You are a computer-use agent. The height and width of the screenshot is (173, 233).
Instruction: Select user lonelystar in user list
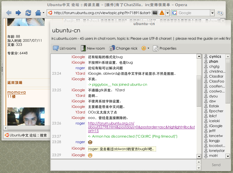[215, 151]
